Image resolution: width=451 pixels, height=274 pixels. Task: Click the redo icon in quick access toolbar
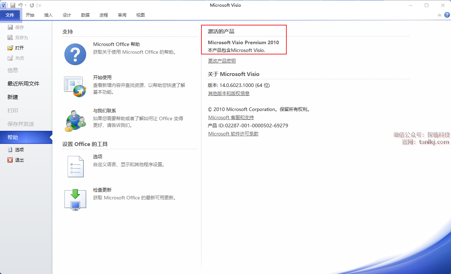point(32,5)
